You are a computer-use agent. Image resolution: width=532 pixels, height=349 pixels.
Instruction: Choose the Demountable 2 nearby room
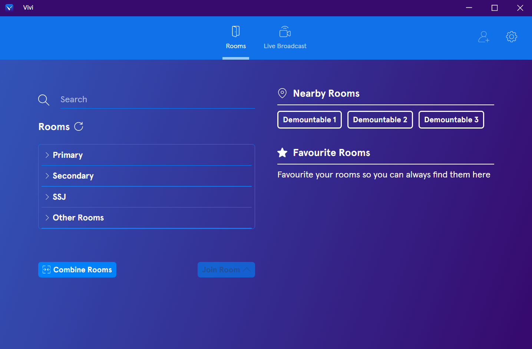pos(380,120)
